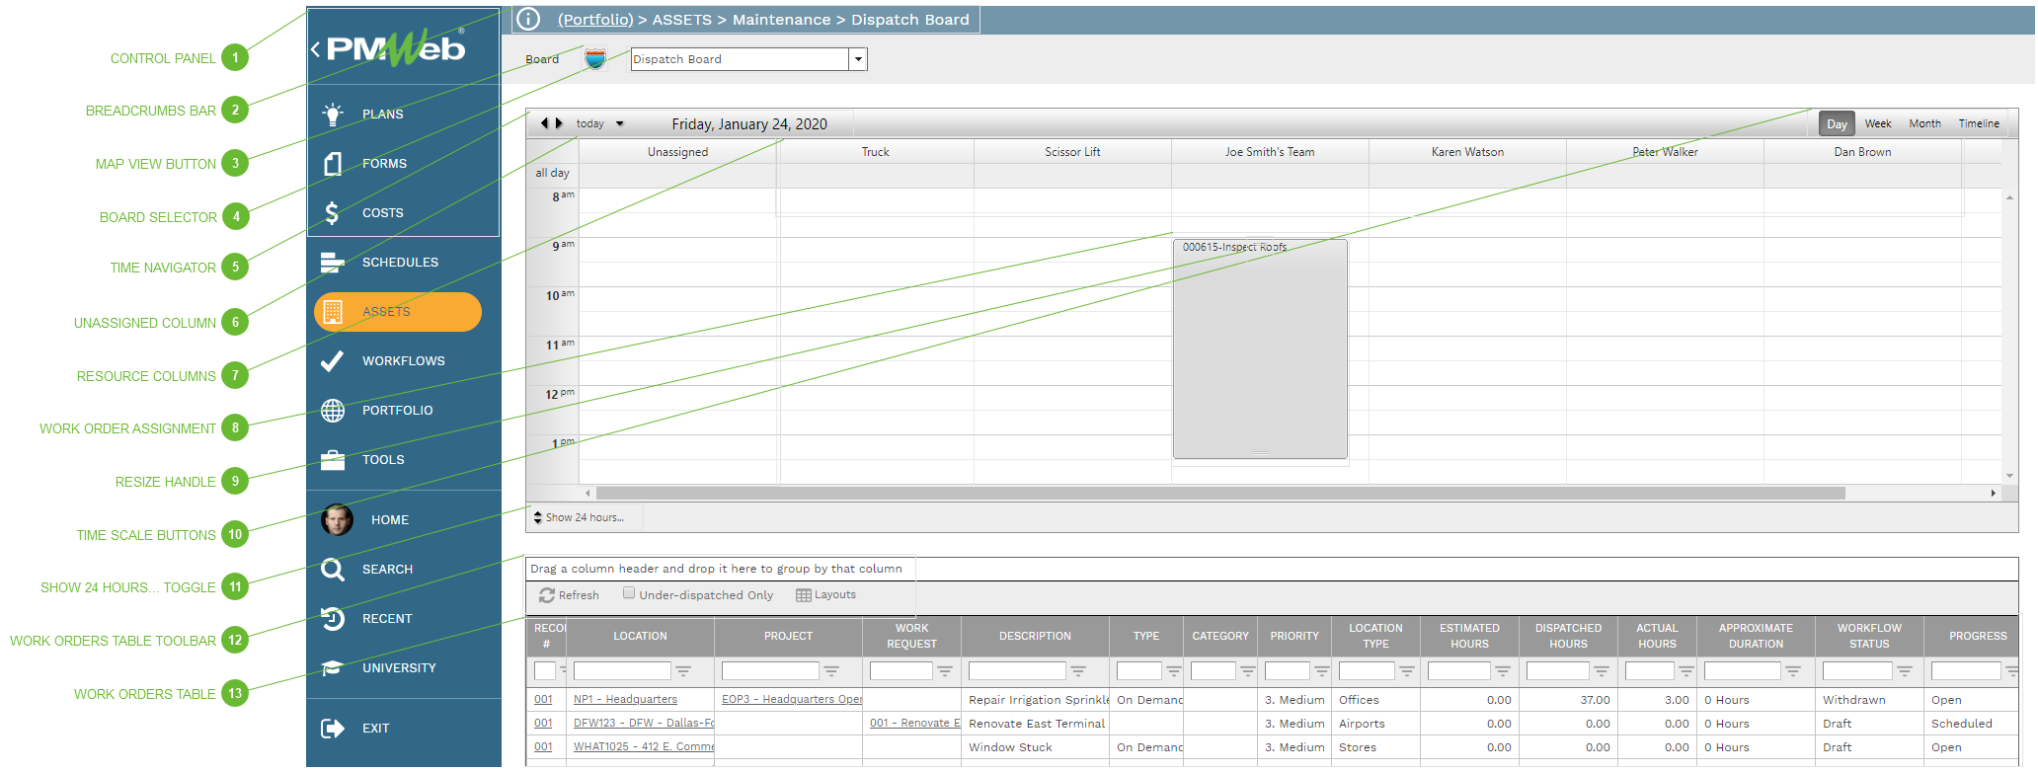Click the Portfolio breadcrumb link

[595, 20]
